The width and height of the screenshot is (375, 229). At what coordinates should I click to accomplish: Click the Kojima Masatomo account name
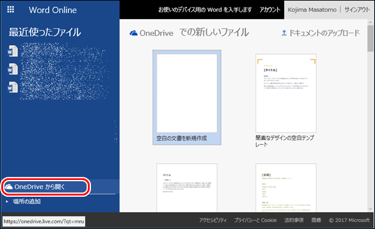(312, 10)
